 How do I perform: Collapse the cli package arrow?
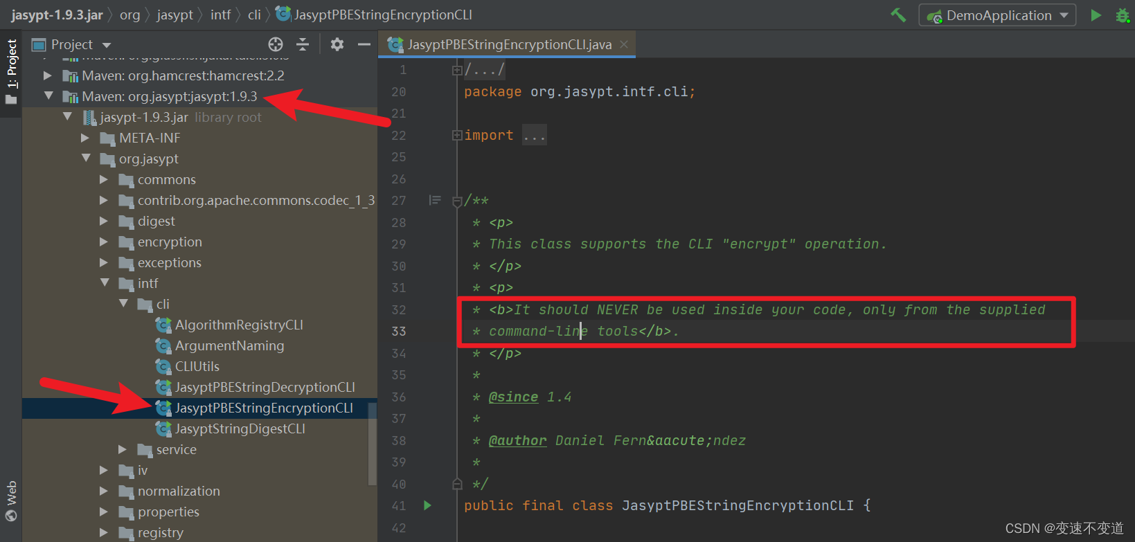pos(123,304)
